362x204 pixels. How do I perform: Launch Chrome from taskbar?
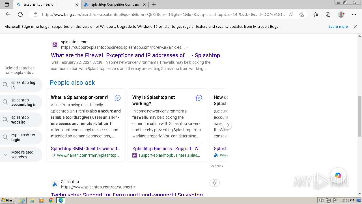[x=51, y=200]
